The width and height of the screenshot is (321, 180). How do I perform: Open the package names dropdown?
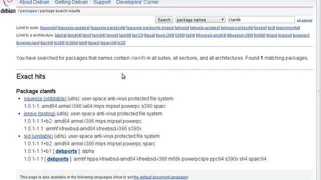click(x=201, y=20)
